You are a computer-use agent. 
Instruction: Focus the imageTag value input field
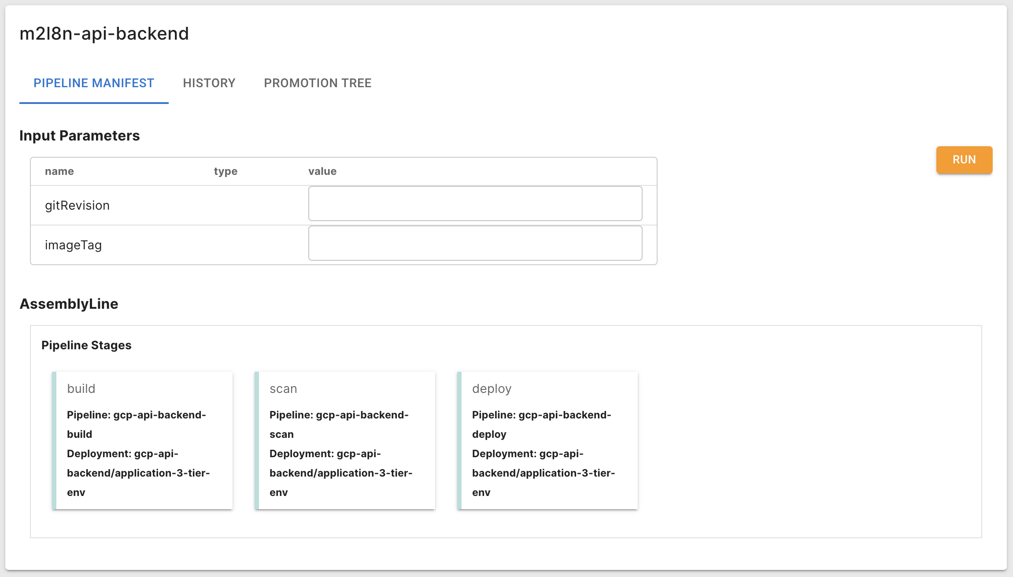click(x=475, y=243)
